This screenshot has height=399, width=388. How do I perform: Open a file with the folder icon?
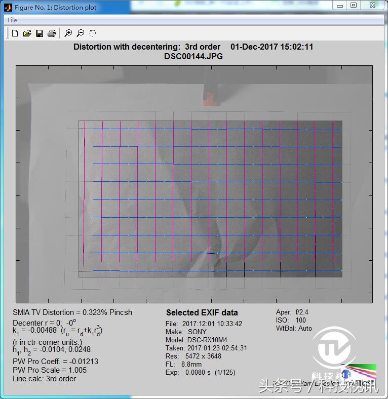(27, 33)
